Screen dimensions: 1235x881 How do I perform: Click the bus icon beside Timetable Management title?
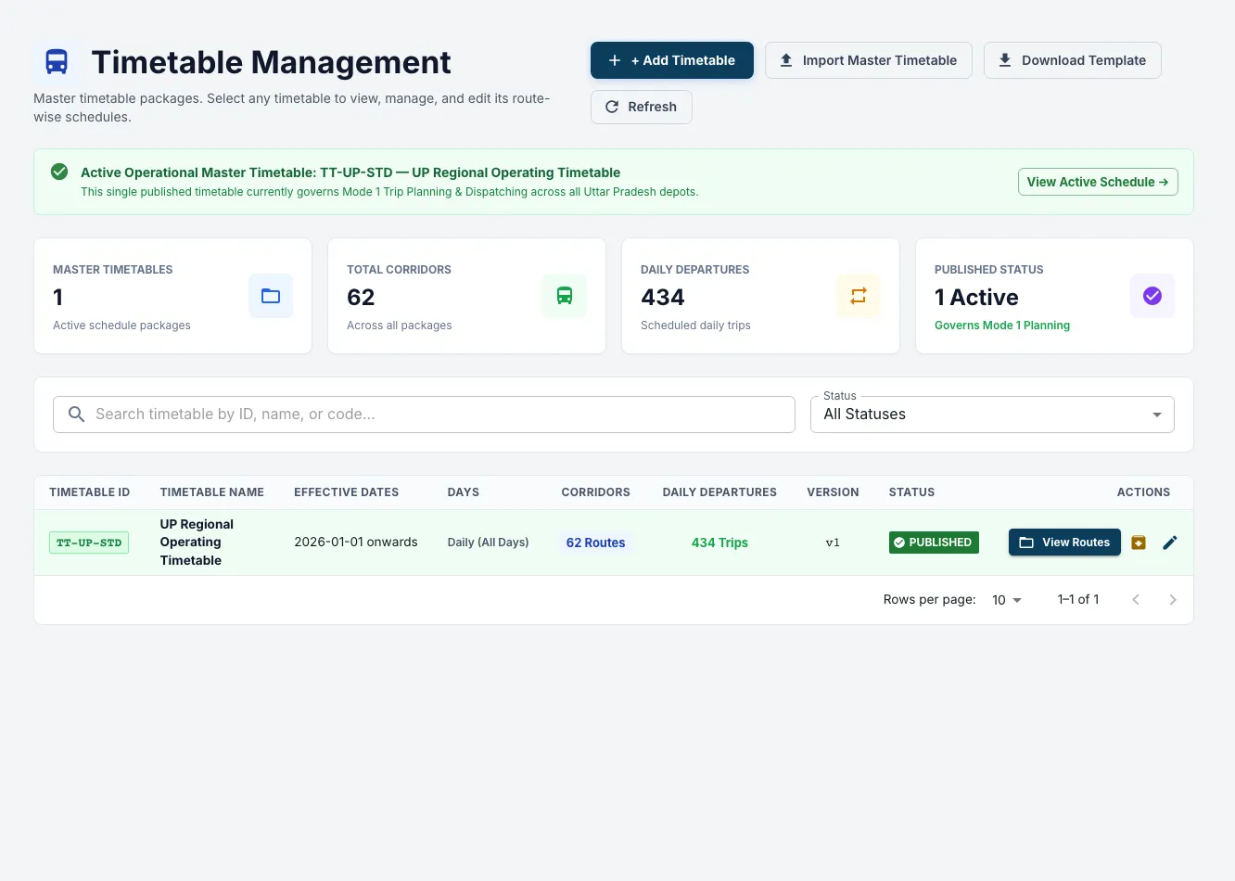point(57,62)
